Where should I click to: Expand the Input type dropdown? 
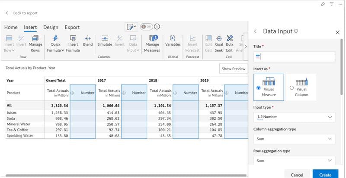[x=294, y=117]
